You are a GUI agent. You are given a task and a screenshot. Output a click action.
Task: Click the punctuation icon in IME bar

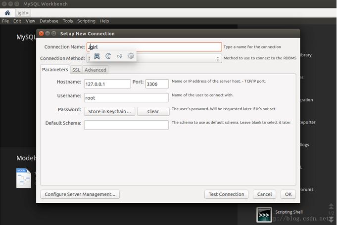[119, 56]
